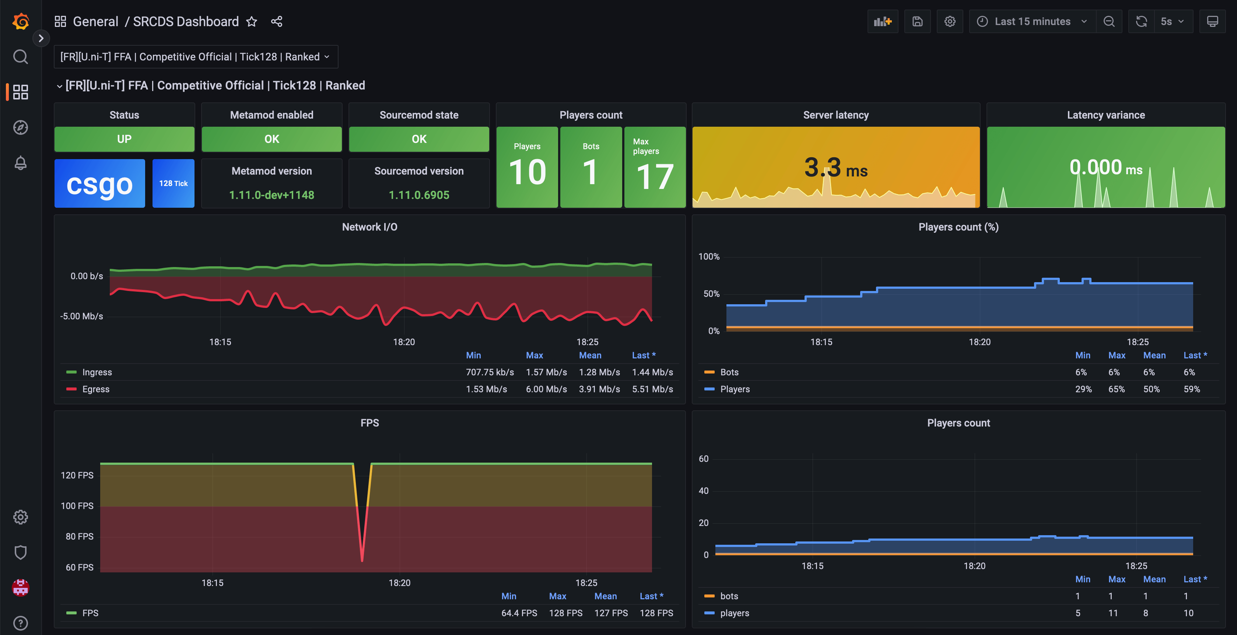Zoom out the time range
Viewport: 1237px width, 635px height.
tap(1109, 22)
